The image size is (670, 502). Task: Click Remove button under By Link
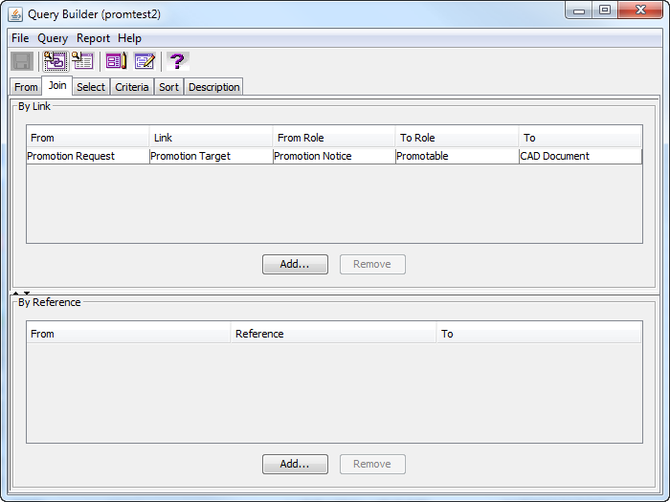[x=372, y=264]
